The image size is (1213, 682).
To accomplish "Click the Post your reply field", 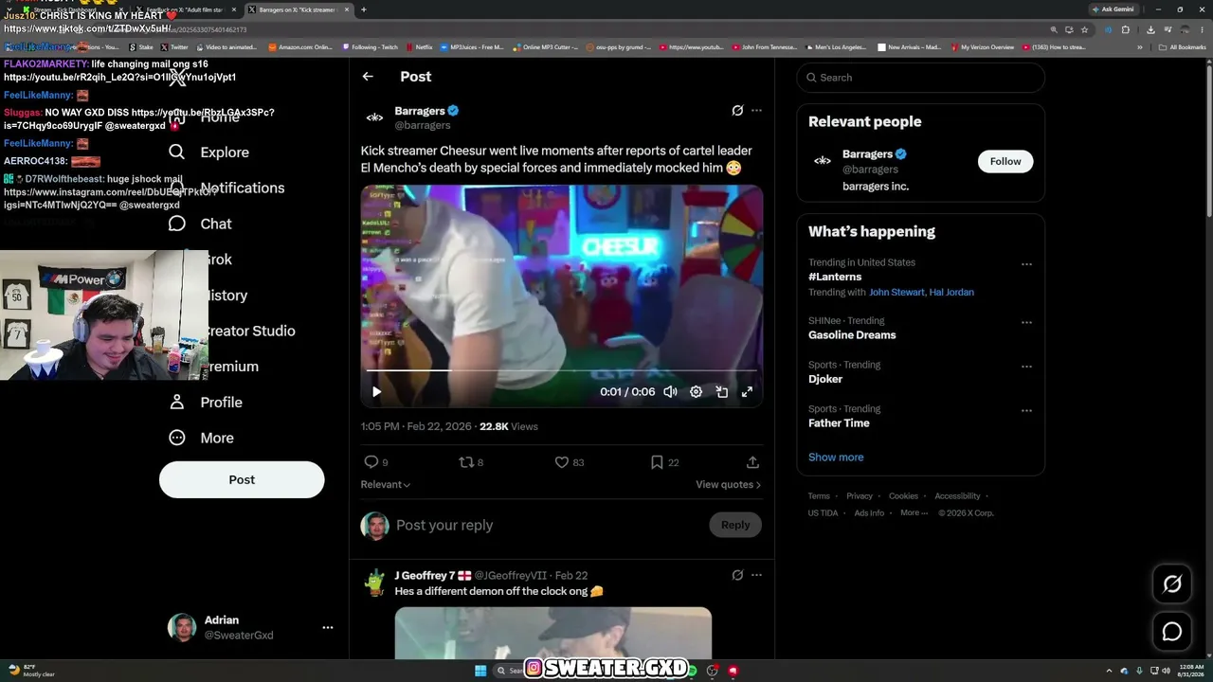I will [x=546, y=525].
